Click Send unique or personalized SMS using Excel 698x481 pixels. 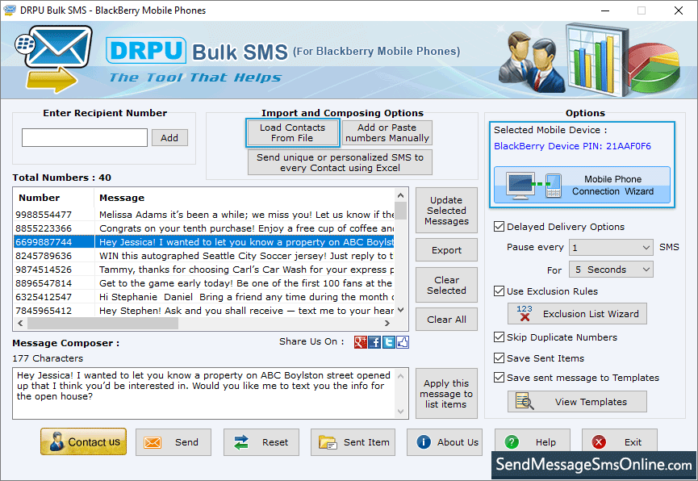340,162
